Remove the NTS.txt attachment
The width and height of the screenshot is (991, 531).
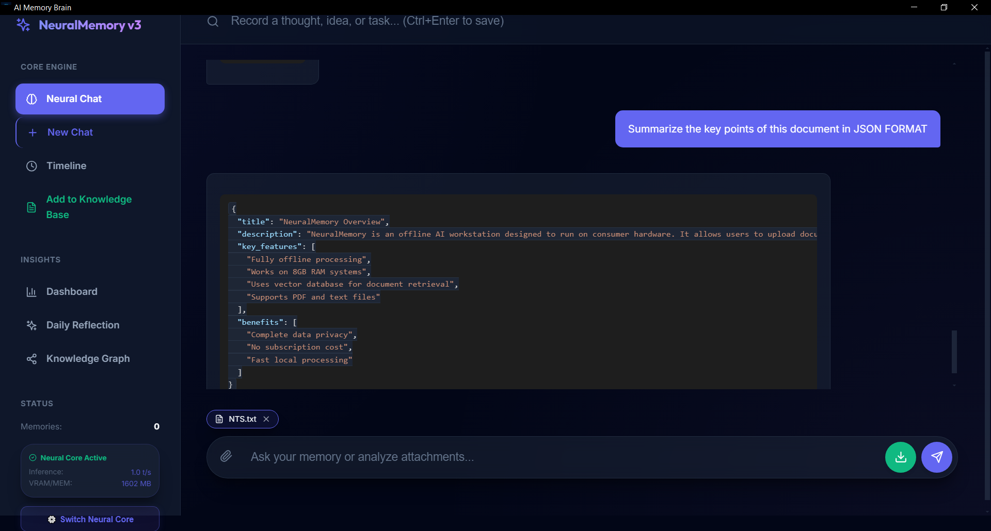[266, 419]
